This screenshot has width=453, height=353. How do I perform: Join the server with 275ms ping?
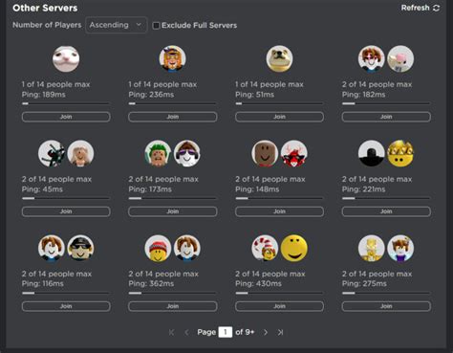386,306
